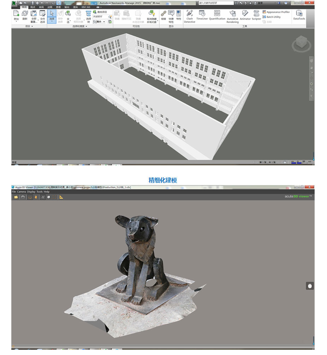The image size is (327, 355).
Task: Click the keyword search field in title bar
Action: click(x=215, y=3)
